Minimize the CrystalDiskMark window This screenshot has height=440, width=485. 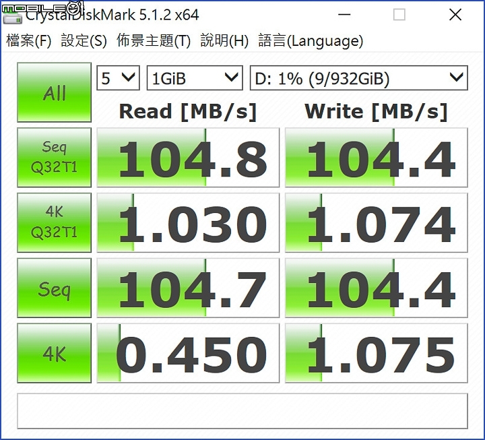point(344,15)
